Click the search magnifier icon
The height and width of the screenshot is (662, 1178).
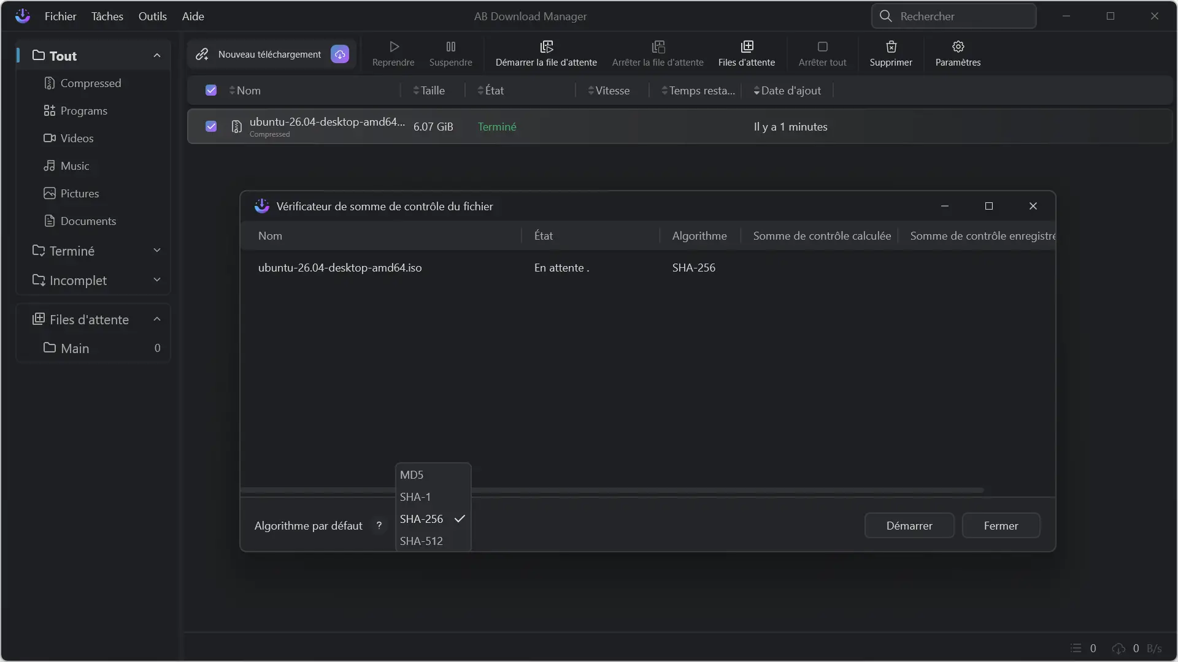pos(885,16)
